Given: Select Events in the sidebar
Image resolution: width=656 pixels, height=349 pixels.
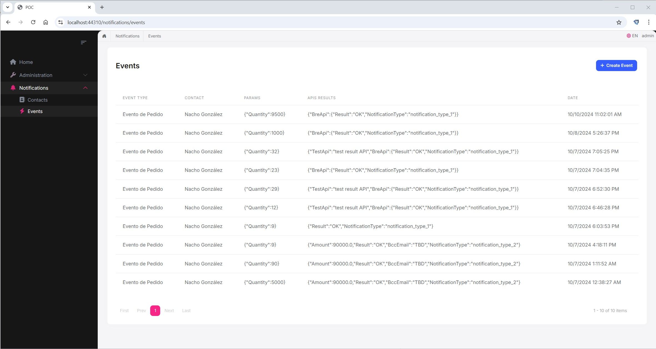Looking at the screenshot, I should tap(35, 111).
